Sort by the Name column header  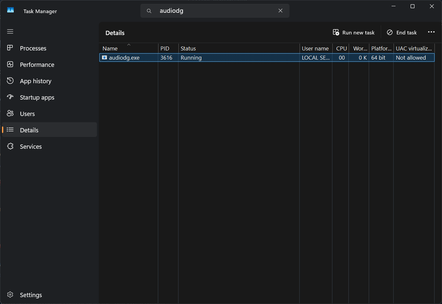pos(110,48)
